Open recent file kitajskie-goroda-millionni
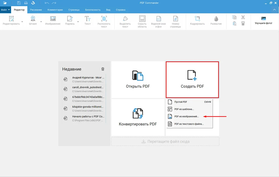279x177 pixels. pos(84,109)
